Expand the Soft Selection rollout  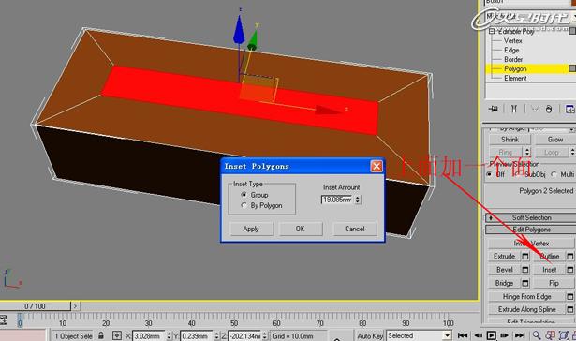click(532, 217)
